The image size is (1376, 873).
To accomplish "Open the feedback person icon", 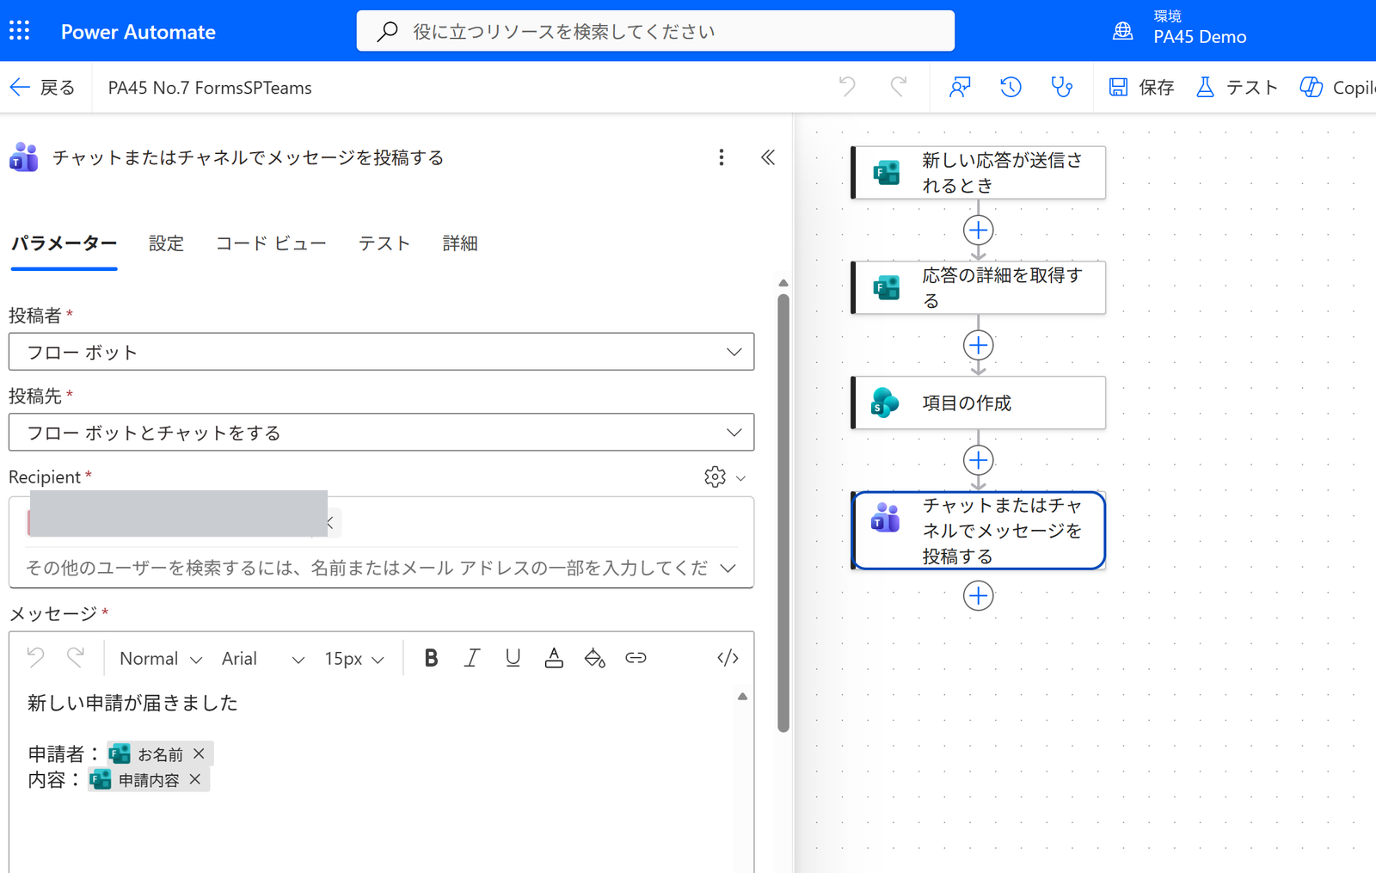I will (x=960, y=87).
